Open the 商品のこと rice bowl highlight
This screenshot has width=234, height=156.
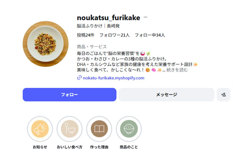(x=128, y=129)
